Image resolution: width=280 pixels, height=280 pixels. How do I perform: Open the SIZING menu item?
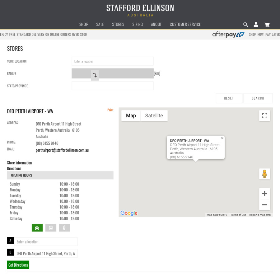[138, 25]
